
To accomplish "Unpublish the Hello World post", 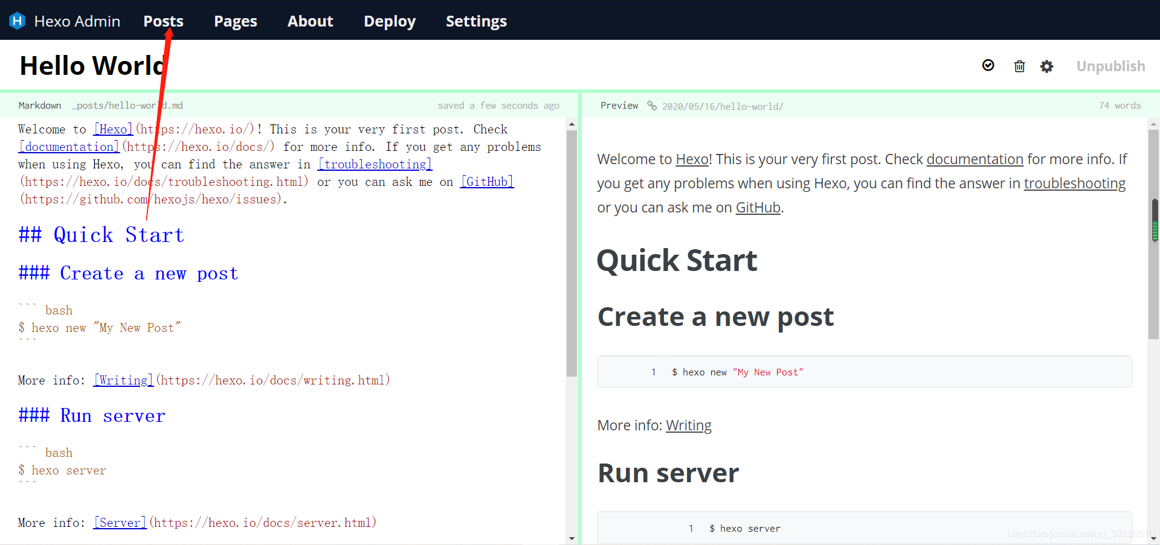I will coord(1110,66).
